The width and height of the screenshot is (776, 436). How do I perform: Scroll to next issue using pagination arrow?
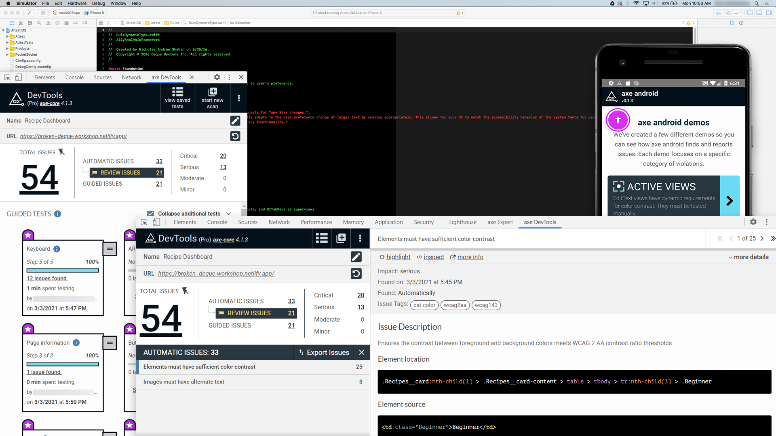(x=761, y=239)
